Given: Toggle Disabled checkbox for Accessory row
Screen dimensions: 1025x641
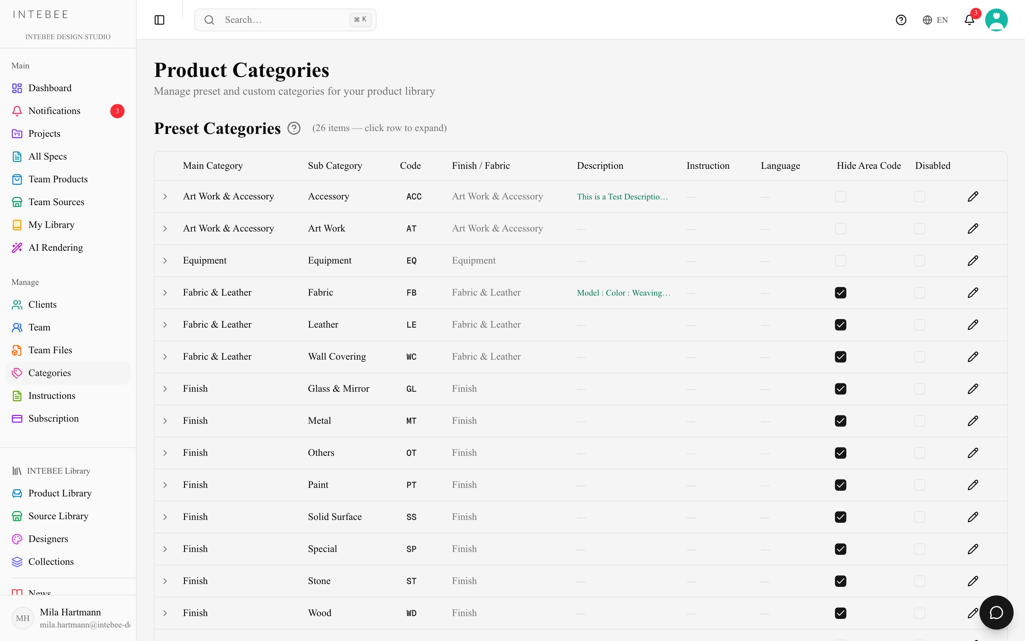Looking at the screenshot, I should click(x=920, y=196).
